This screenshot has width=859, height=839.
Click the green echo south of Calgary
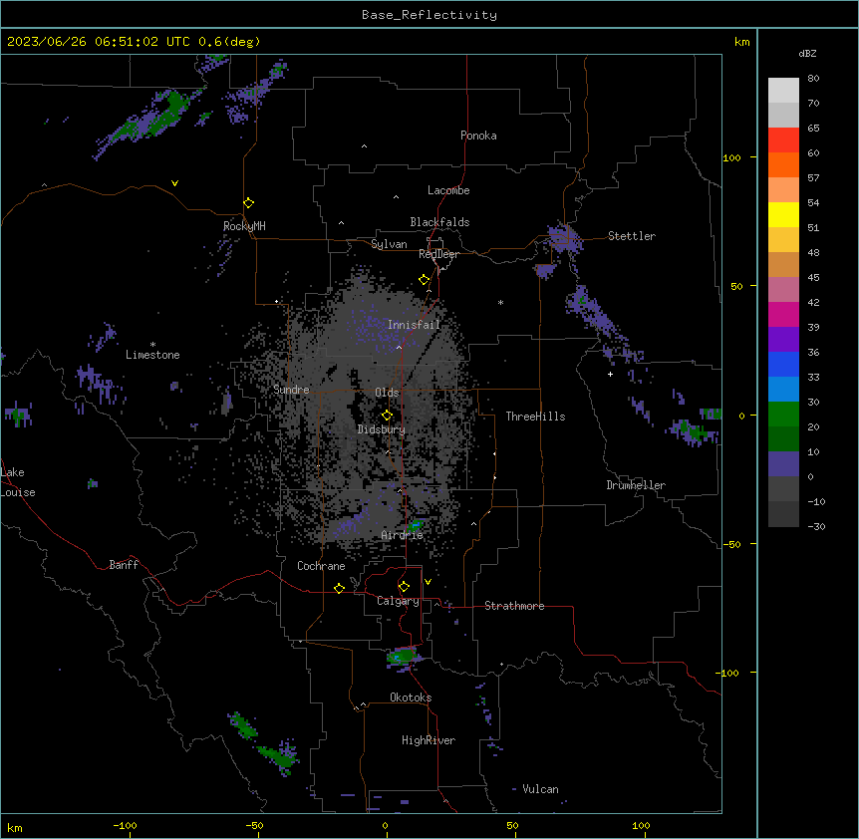404,656
